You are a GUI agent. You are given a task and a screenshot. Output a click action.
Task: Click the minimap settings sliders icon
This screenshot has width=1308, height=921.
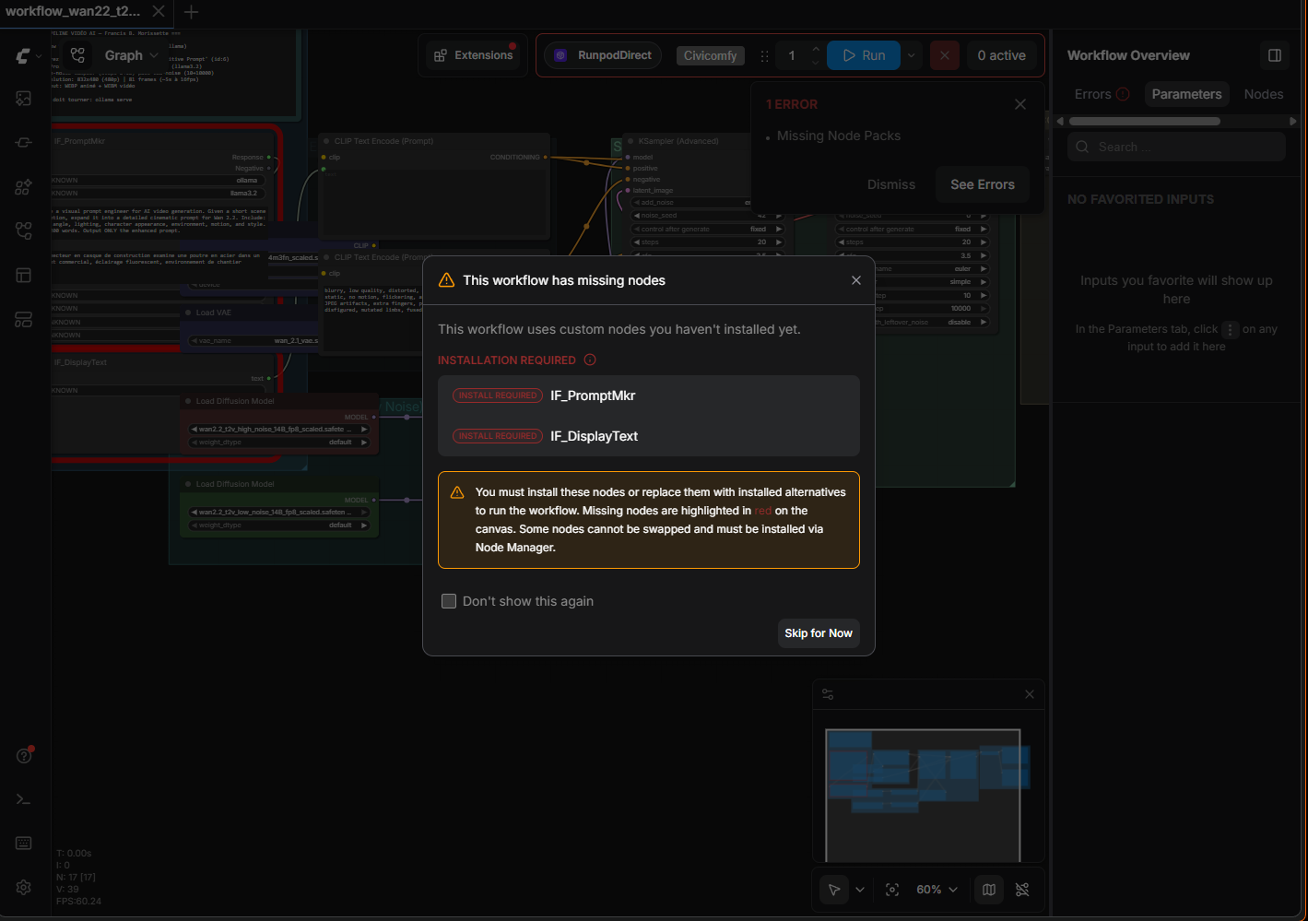[828, 694]
